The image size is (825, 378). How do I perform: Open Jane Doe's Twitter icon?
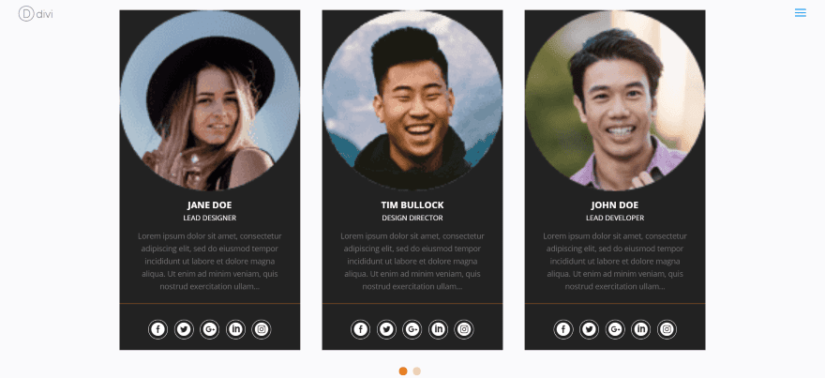pos(184,329)
